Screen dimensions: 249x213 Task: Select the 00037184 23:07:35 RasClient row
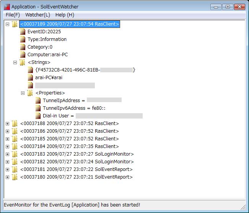point(70,146)
